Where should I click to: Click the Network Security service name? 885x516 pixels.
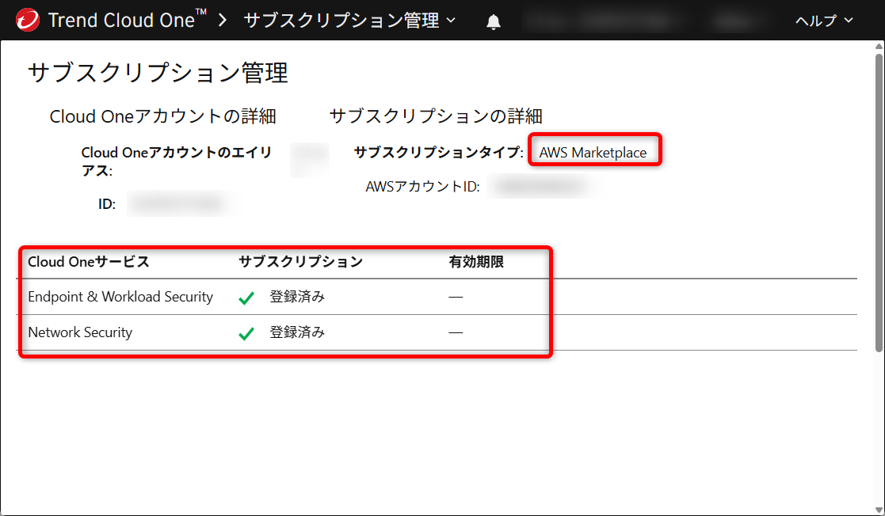coord(80,332)
